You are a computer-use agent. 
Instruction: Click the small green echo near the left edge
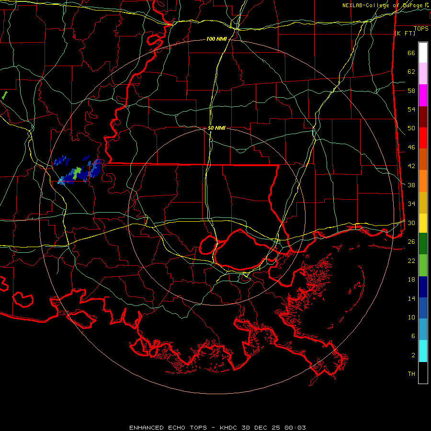coord(4,95)
